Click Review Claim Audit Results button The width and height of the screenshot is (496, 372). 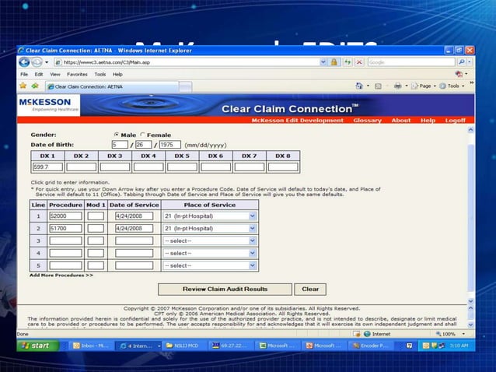(224, 289)
